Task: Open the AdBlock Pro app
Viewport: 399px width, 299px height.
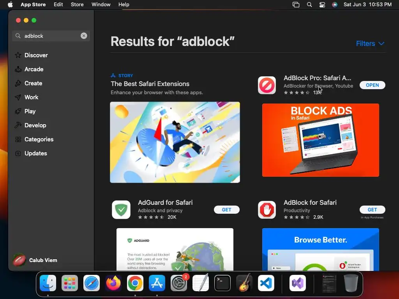Action: click(x=372, y=85)
